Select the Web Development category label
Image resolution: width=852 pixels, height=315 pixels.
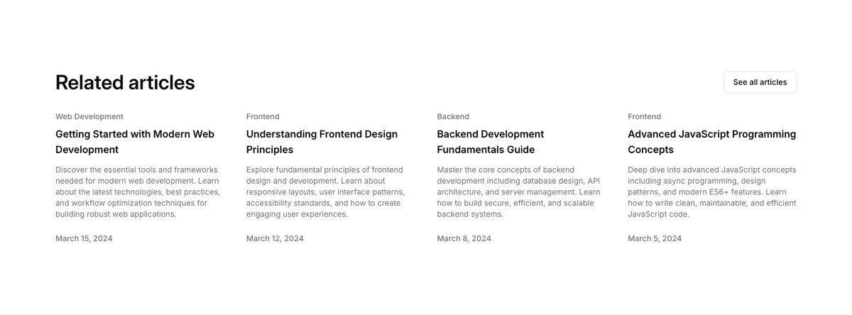pyautogui.click(x=89, y=116)
